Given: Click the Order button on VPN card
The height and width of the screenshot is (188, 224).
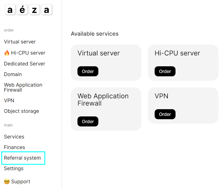Looking at the screenshot, I should point(165,114).
